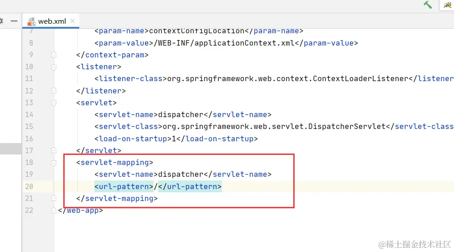The width and height of the screenshot is (454, 252).
Task: Click fold end marker at line 12
Action: coord(54,90)
